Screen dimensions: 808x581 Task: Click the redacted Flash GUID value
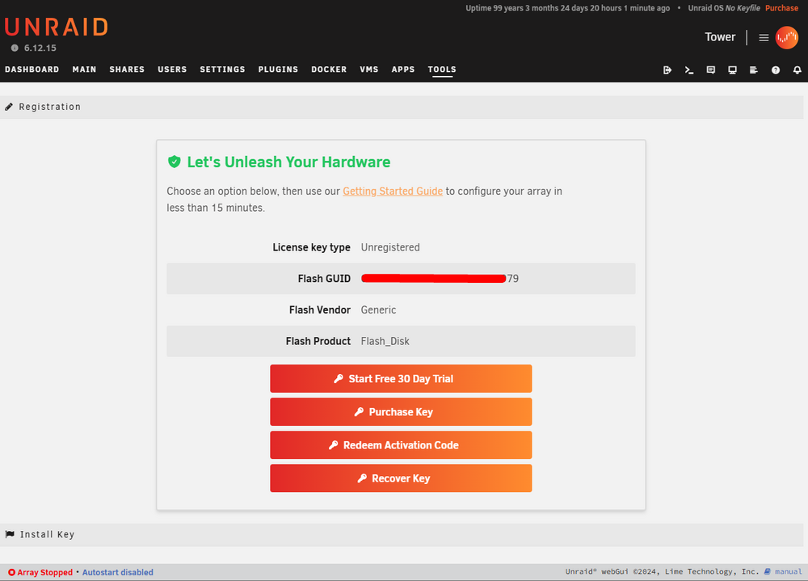pyautogui.click(x=440, y=279)
